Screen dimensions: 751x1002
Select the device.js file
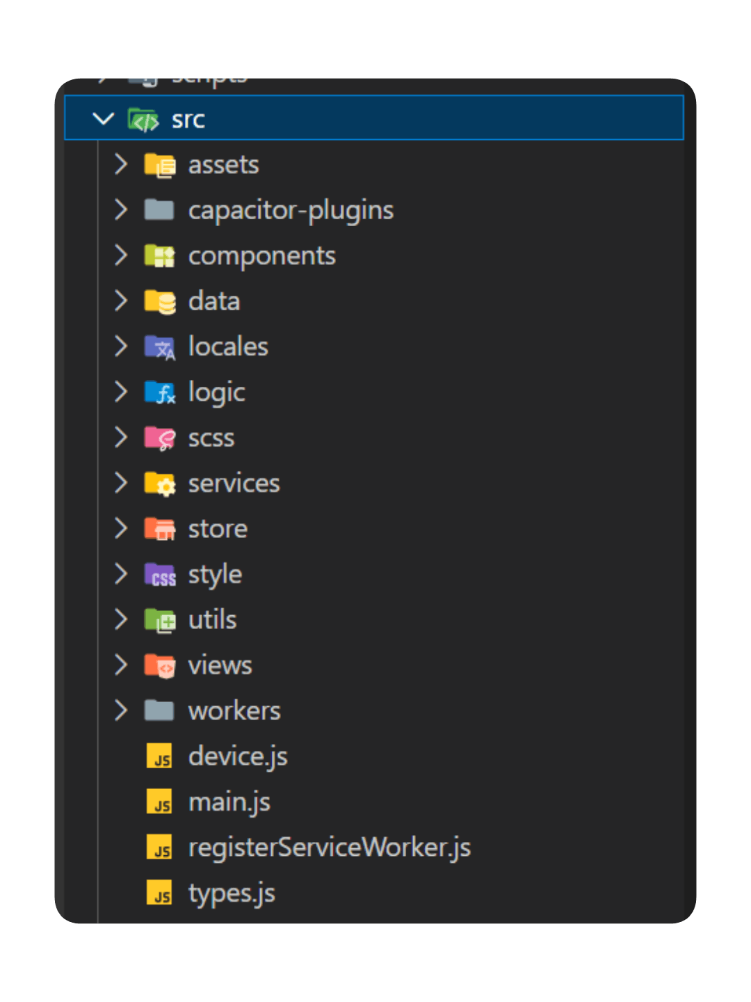point(238,756)
